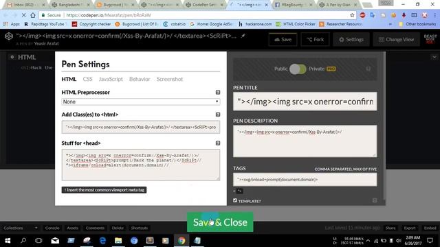Switch to the CSS settings tab
440x247 pixels.
(x=87, y=80)
